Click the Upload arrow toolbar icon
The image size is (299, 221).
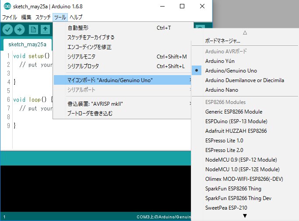(x=20, y=30)
